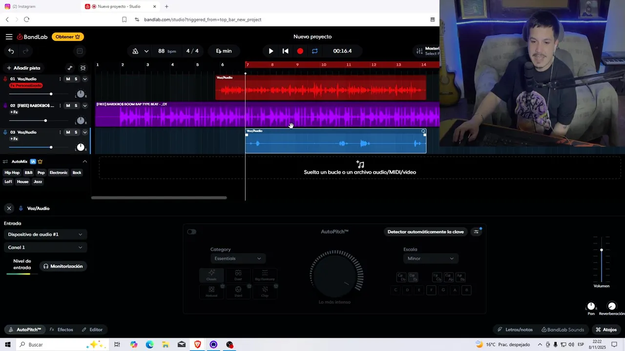This screenshot has height=351, width=625.
Task: Toggle Monitorización headphone button
Action: click(x=63, y=267)
